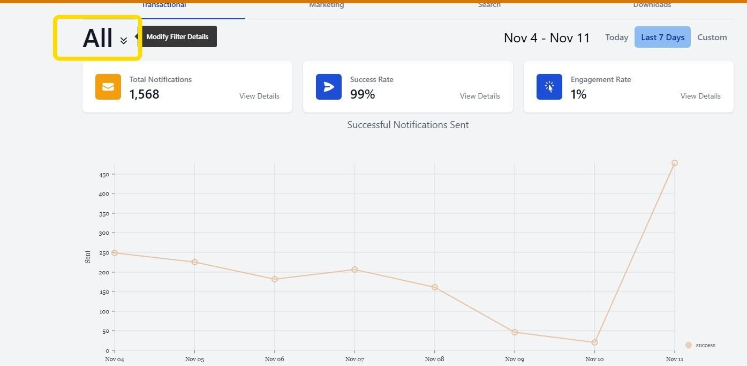Click the Nov 05 data point
The width and height of the screenshot is (747, 366).
coord(194,262)
